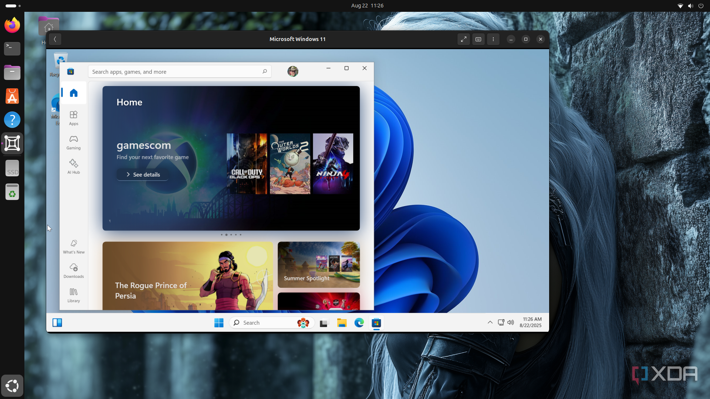This screenshot has height=399, width=710.
Task: Launch Firefox from Ubuntu dock
Action: (x=12, y=25)
